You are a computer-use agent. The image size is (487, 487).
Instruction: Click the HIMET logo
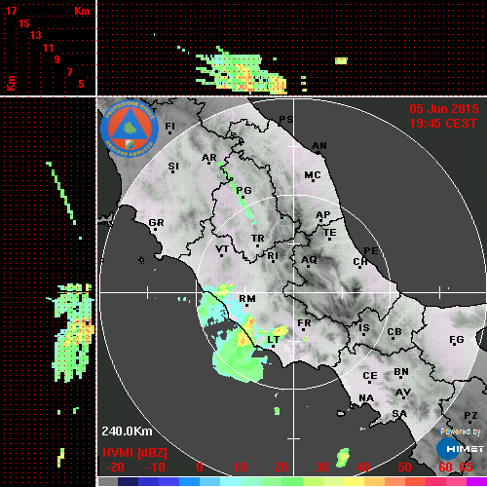460,449
